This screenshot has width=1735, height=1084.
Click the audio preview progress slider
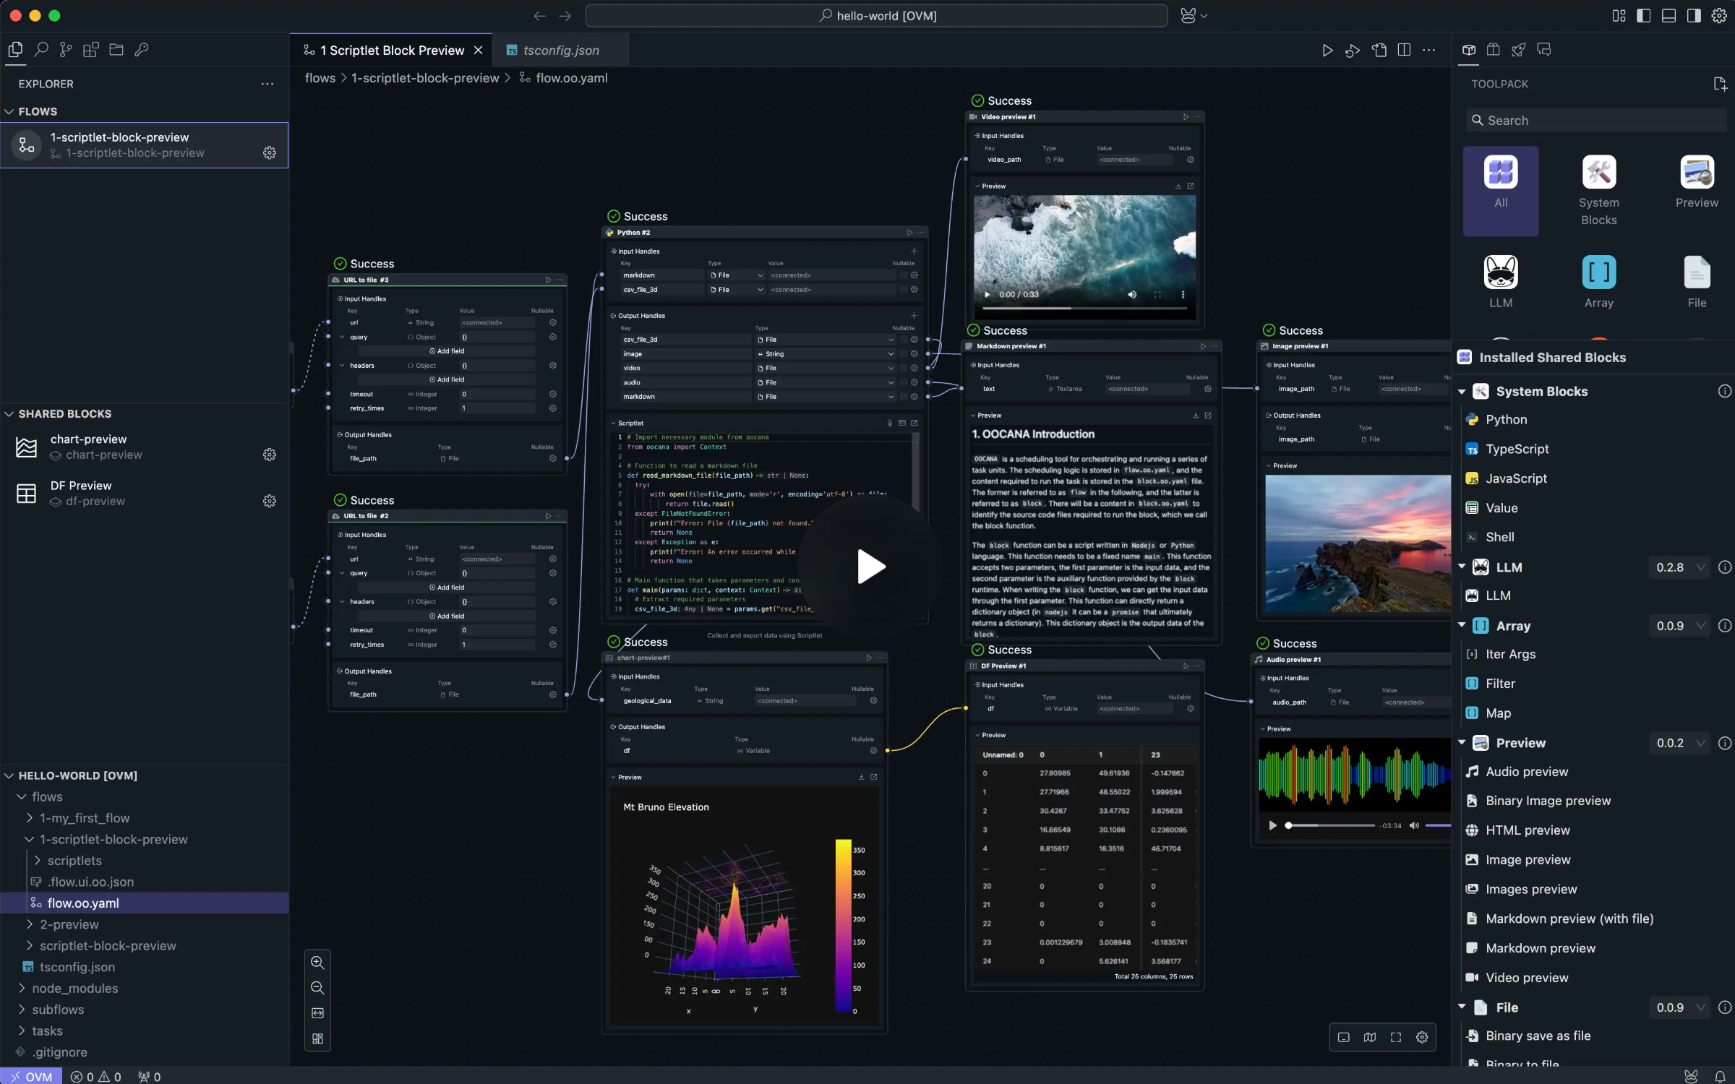click(1330, 825)
